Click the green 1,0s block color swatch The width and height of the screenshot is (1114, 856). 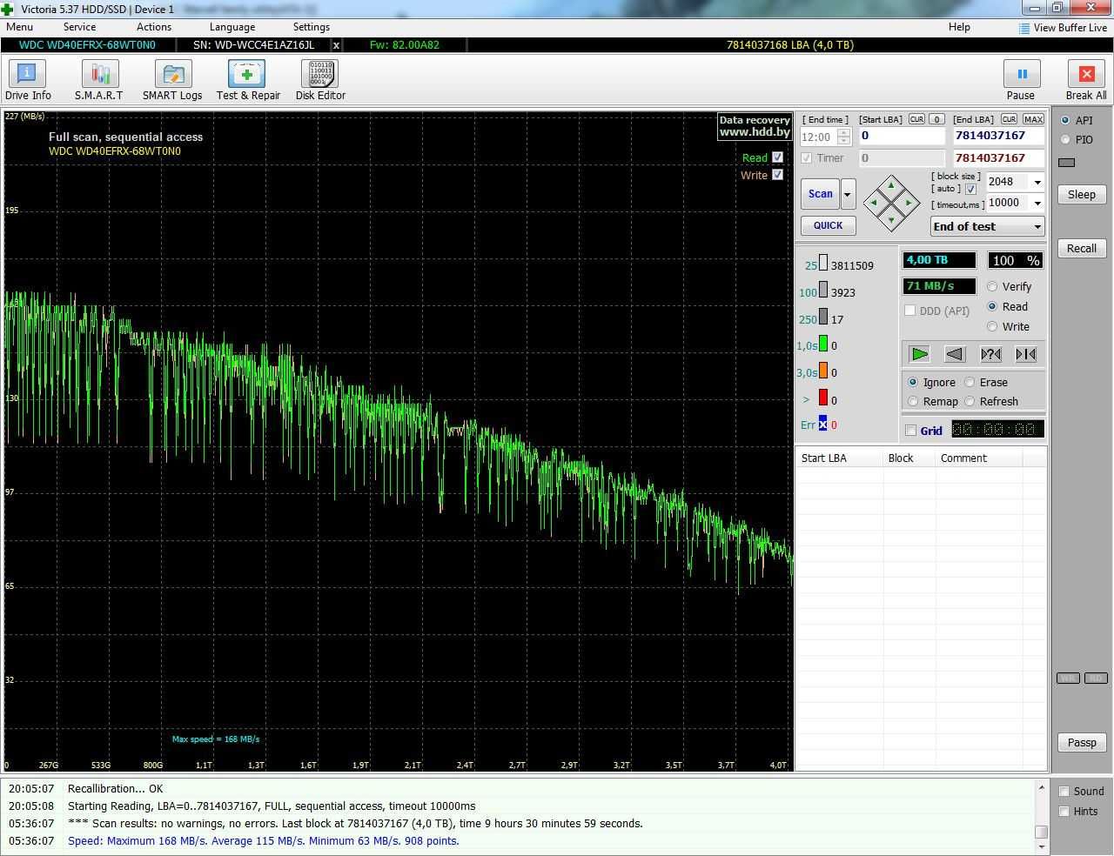click(822, 345)
